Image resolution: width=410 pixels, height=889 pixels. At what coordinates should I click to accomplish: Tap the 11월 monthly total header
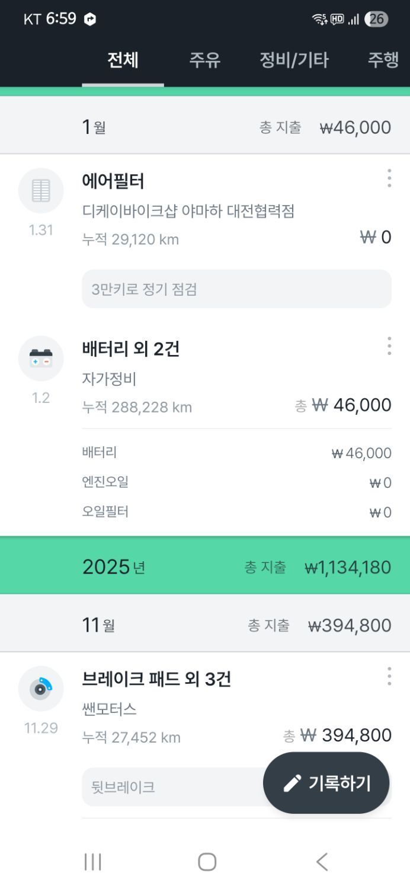click(x=205, y=625)
